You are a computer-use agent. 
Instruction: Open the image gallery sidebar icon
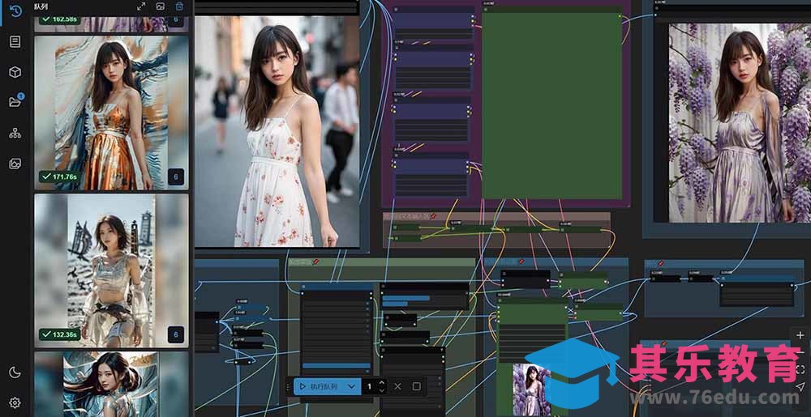click(15, 164)
